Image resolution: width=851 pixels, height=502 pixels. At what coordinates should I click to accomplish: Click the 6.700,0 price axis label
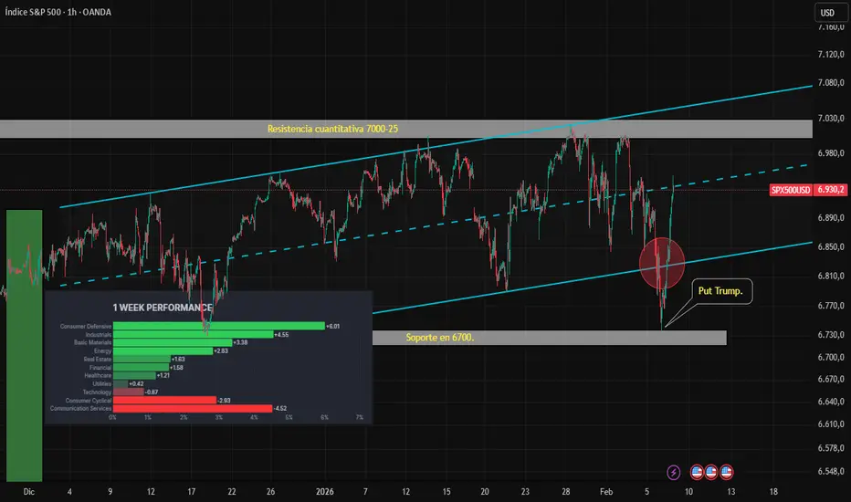831,358
